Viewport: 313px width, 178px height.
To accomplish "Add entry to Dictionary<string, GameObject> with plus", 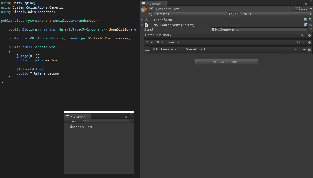I will [x=304, y=50].
